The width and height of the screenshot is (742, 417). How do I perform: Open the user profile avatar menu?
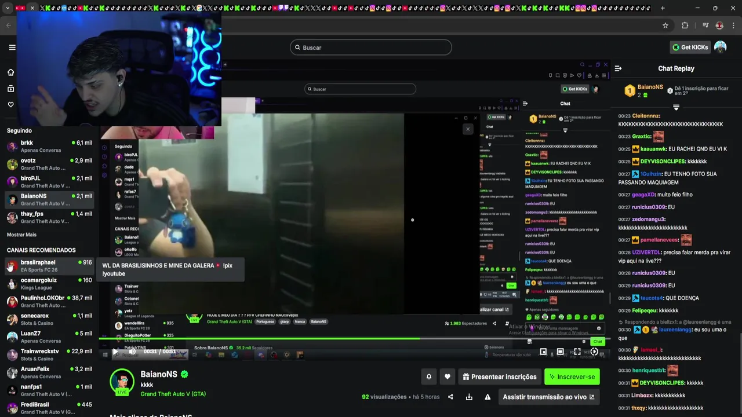(x=721, y=47)
